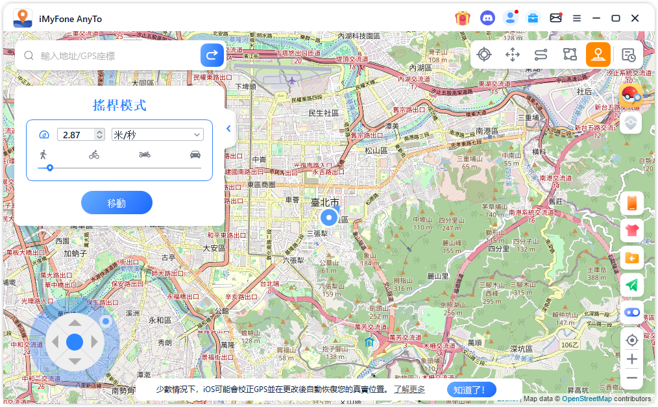Collapse the joystick mode panel arrow

click(x=228, y=129)
